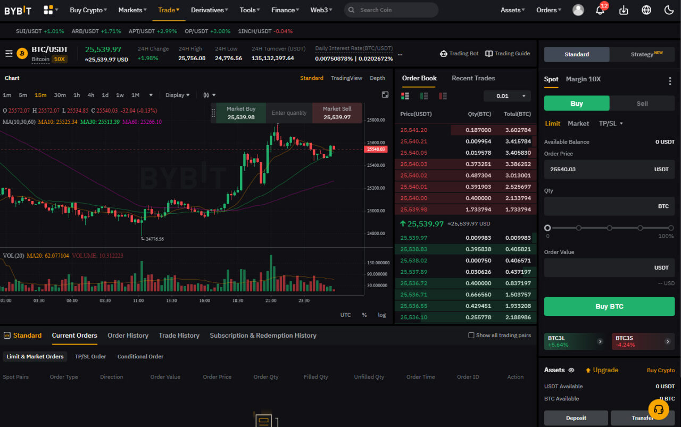Show both bids and asks order book view
This screenshot has width=681, height=427.
point(405,96)
